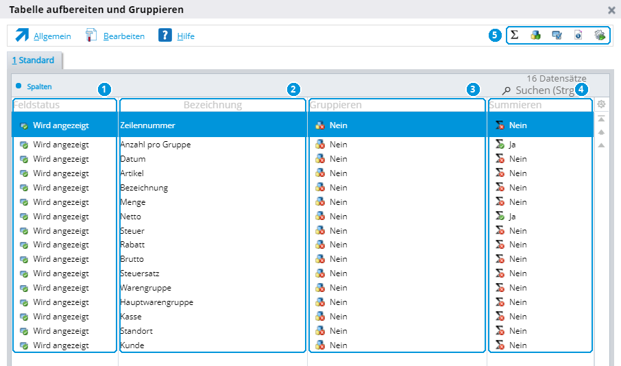Toggle Summieren Ja icon for Netto row
The width and height of the screenshot is (621, 366).
click(x=500, y=217)
